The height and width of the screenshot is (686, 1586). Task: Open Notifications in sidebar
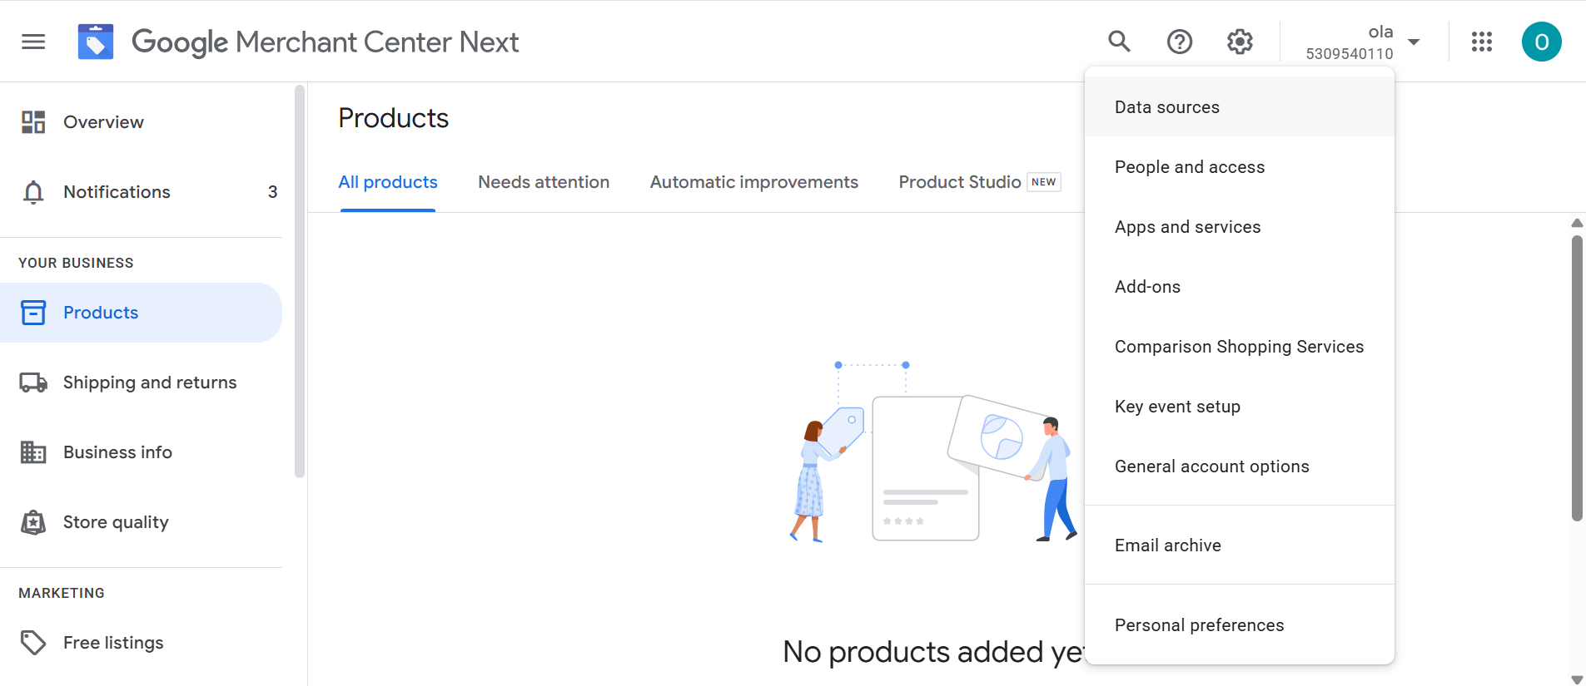click(x=117, y=192)
